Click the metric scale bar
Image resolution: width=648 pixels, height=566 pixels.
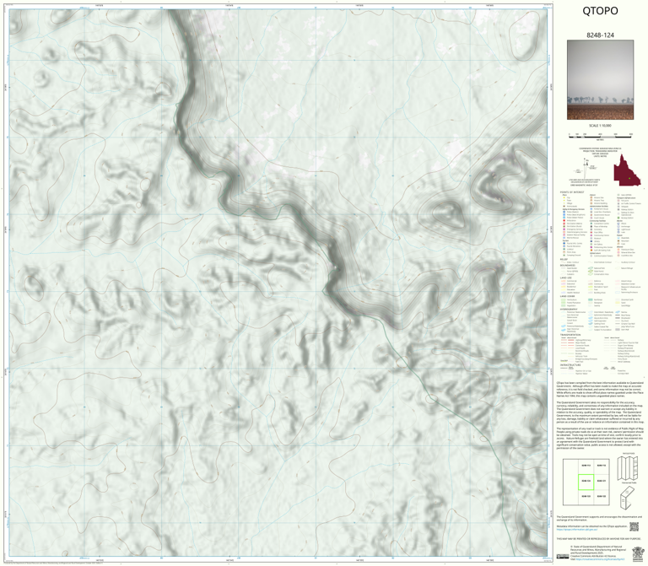click(600, 136)
